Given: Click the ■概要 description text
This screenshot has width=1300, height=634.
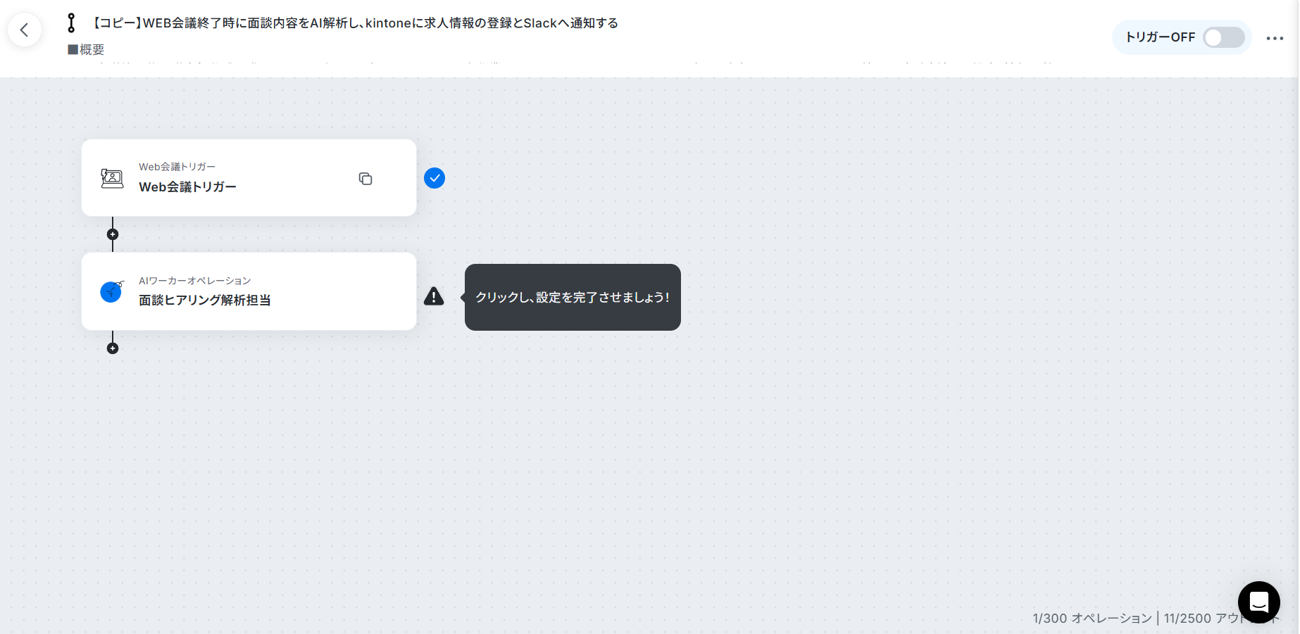Looking at the screenshot, I should pyautogui.click(x=86, y=49).
